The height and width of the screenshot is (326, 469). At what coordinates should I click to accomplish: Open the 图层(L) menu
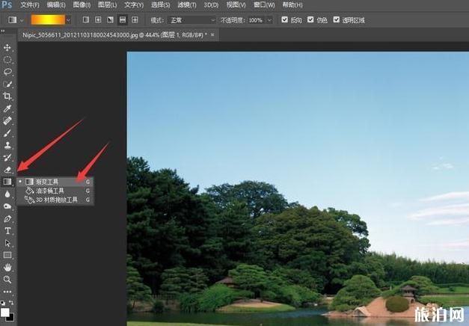point(108,5)
